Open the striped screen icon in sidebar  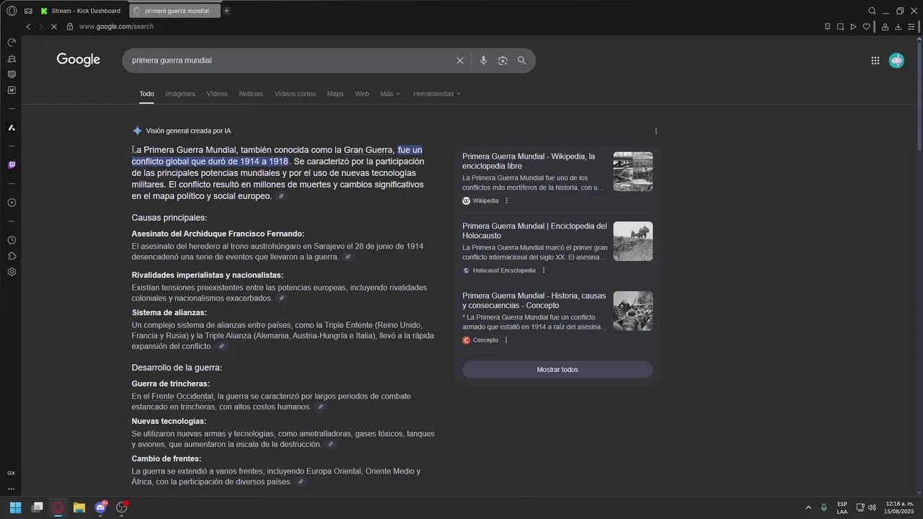12,74
